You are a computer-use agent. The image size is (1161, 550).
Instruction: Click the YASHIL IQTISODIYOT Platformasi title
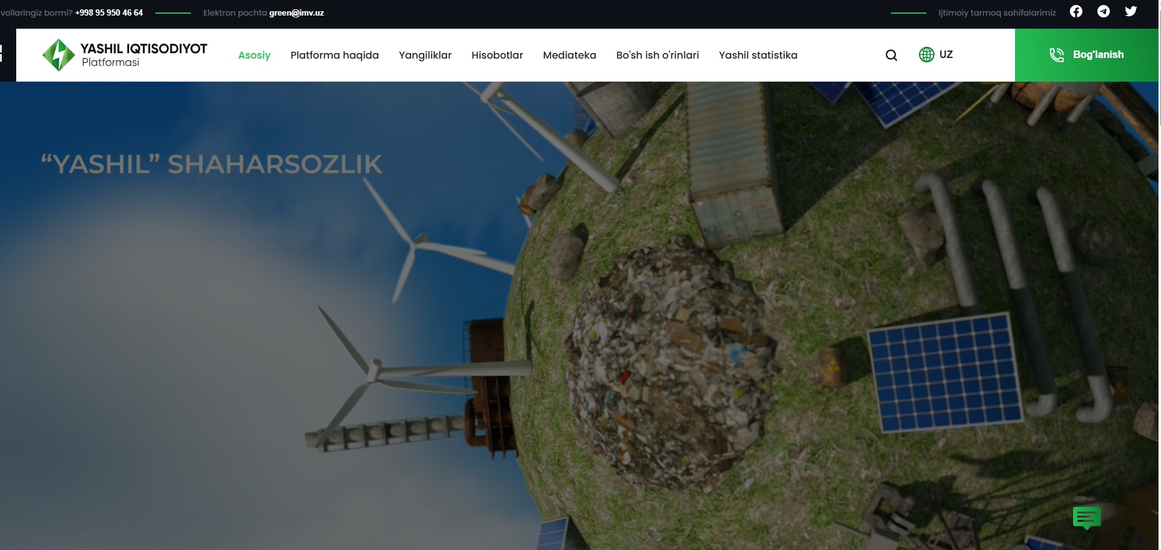click(x=143, y=55)
